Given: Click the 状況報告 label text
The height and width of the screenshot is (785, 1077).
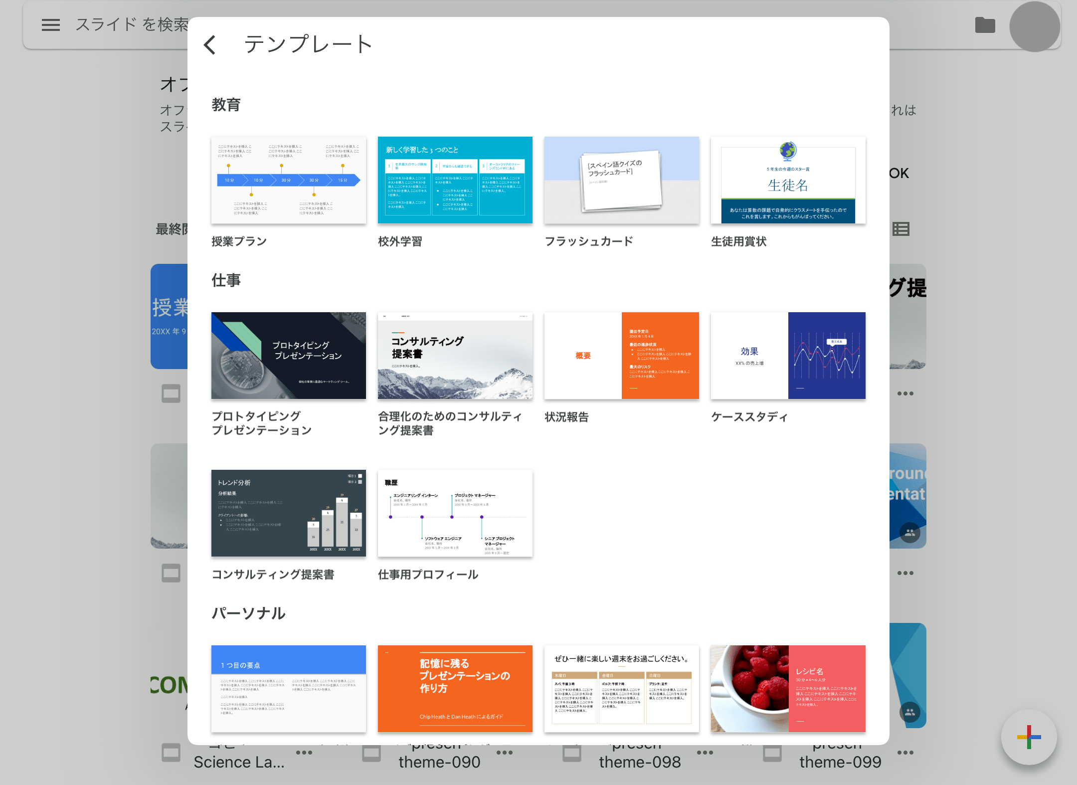Looking at the screenshot, I should pyautogui.click(x=567, y=417).
